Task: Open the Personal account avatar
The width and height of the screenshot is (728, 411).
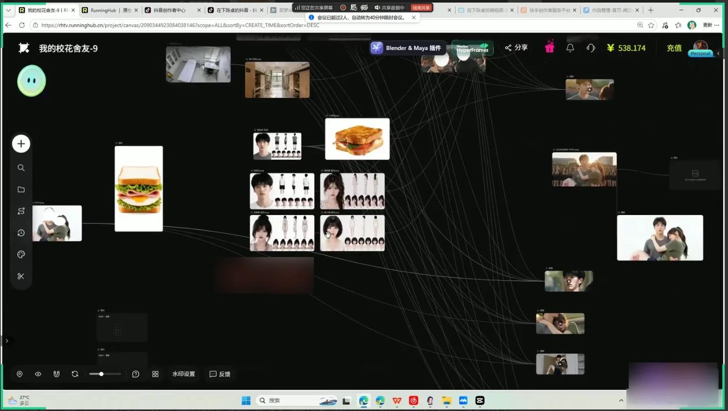Action: coord(701,48)
